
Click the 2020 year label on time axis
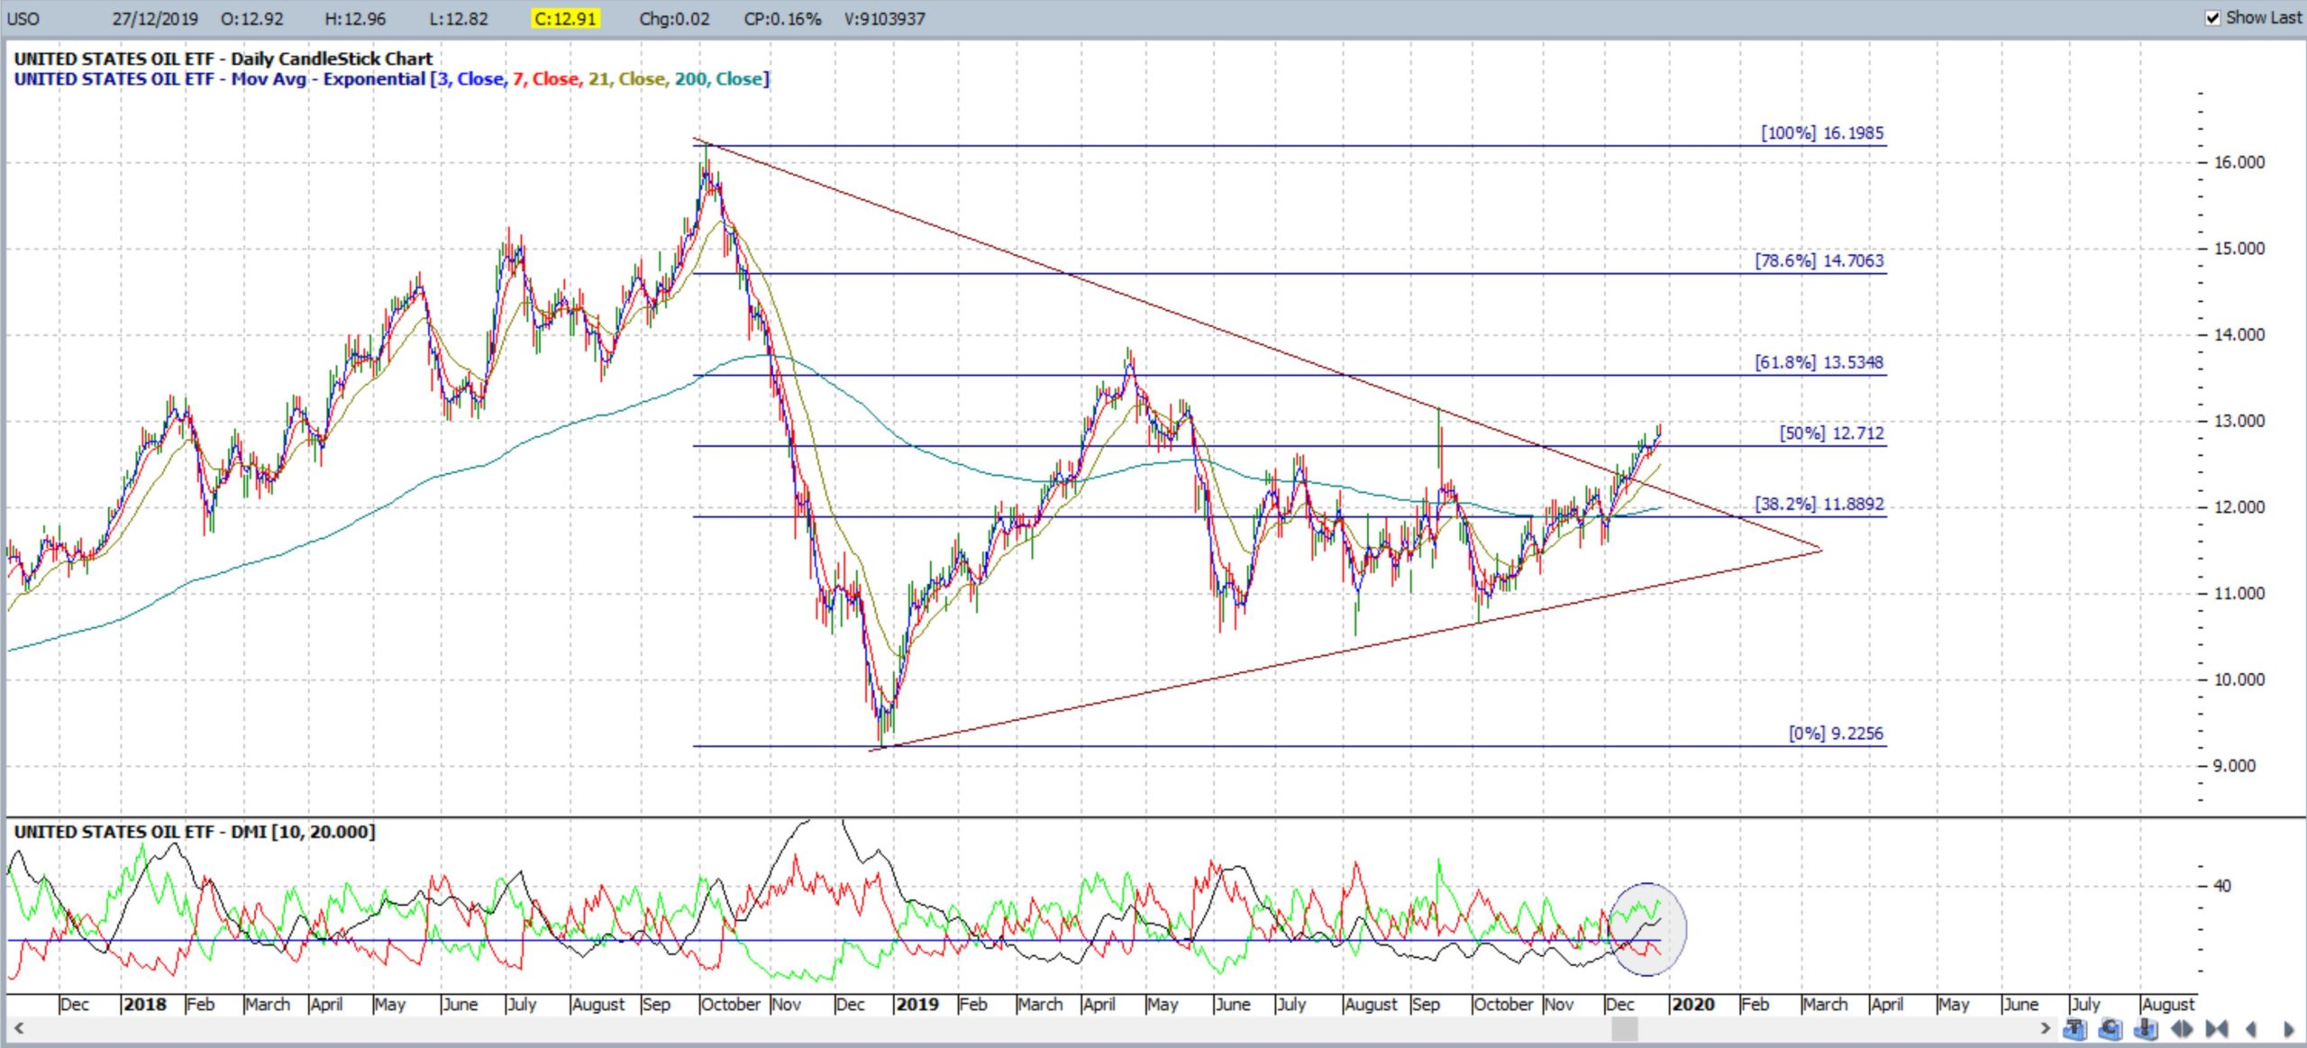pos(1693,1004)
